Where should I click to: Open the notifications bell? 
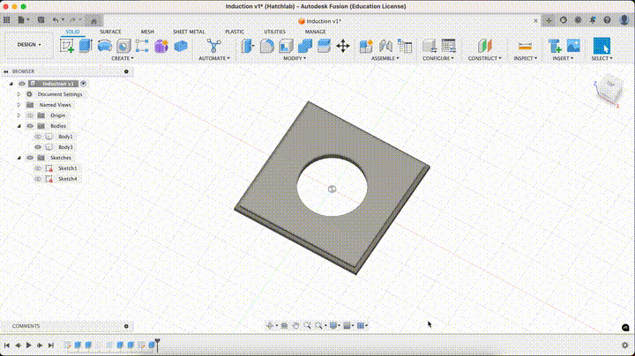click(x=593, y=19)
